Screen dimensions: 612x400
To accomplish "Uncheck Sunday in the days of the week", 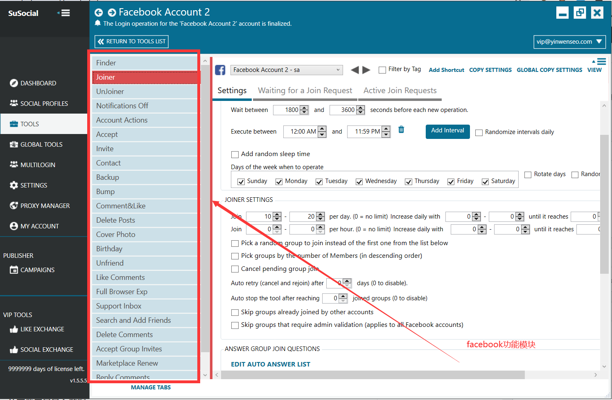I will (241, 182).
